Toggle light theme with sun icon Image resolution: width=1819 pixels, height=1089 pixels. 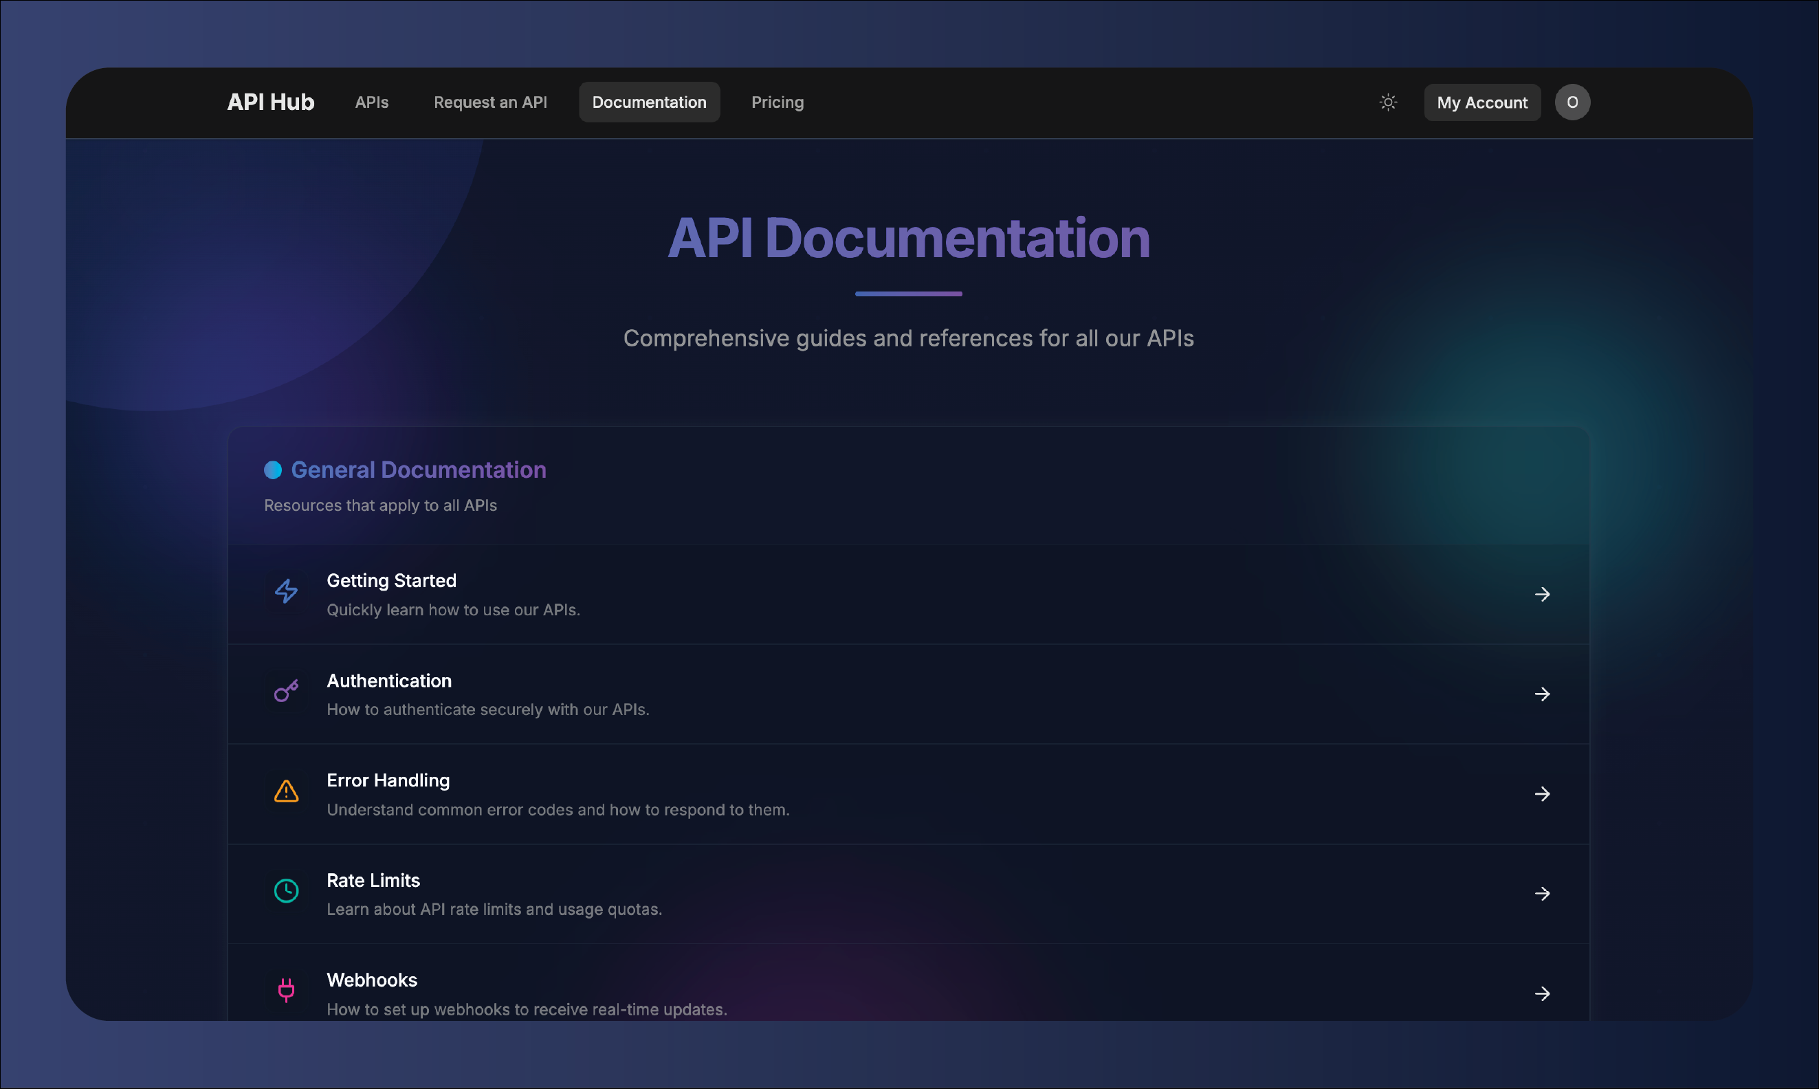pyautogui.click(x=1388, y=102)
